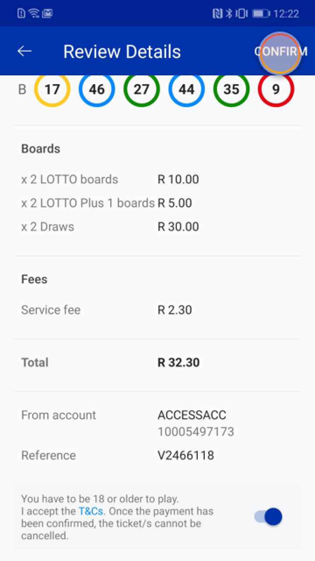This screenshot has height=561, width=315.
Task: Tap the green ball number 27
Action: pos(141,89)
